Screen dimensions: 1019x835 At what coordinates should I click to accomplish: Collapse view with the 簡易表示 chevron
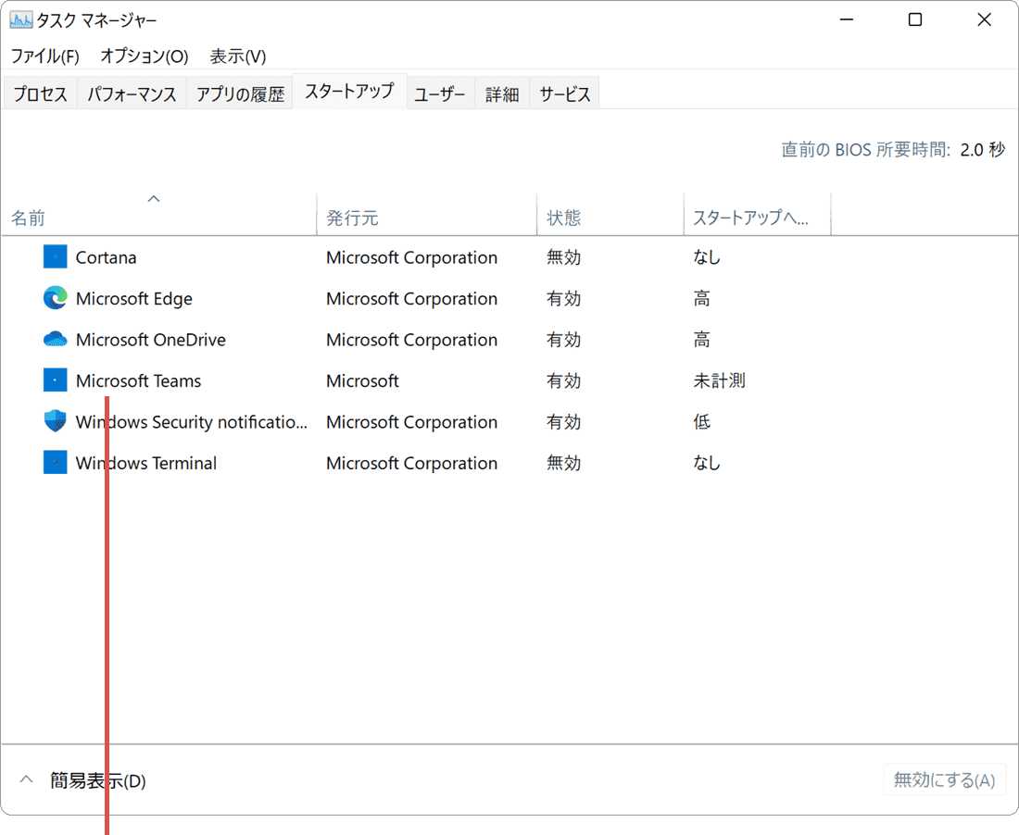[x=26, y=779]
